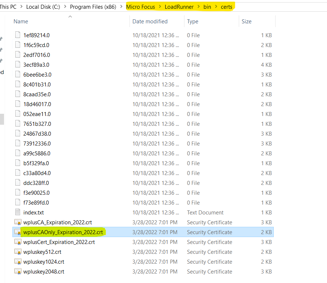Select the file named 3ecf89a3.0
This screenshot has height=283, width=327.
36,65
